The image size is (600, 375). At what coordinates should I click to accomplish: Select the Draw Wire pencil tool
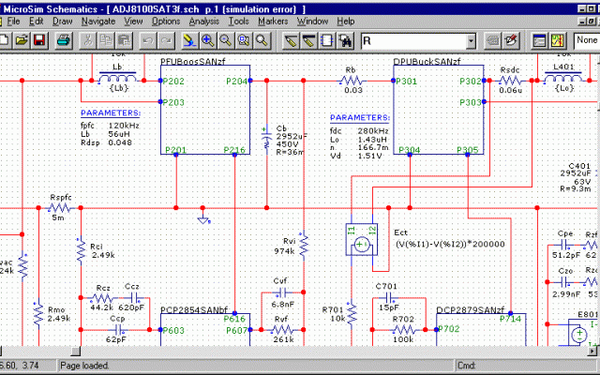coord(292,40)
